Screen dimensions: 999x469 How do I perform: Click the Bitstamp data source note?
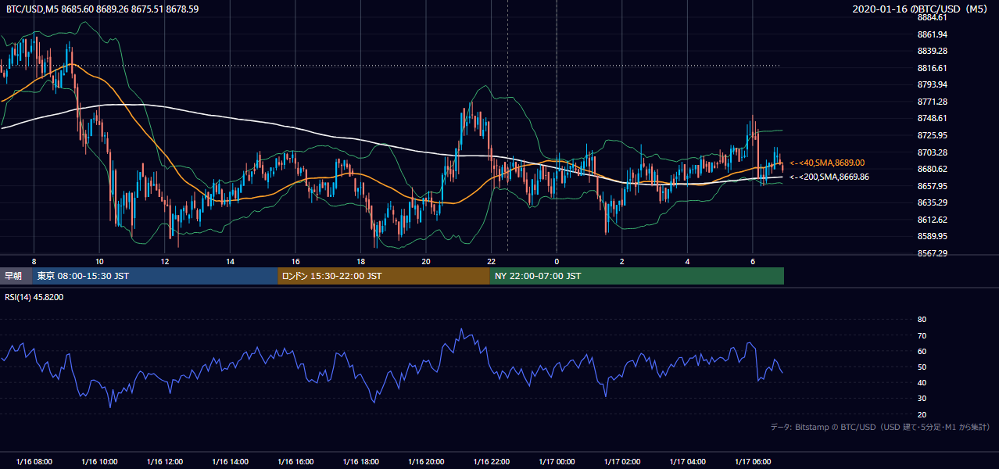[879, 428]
